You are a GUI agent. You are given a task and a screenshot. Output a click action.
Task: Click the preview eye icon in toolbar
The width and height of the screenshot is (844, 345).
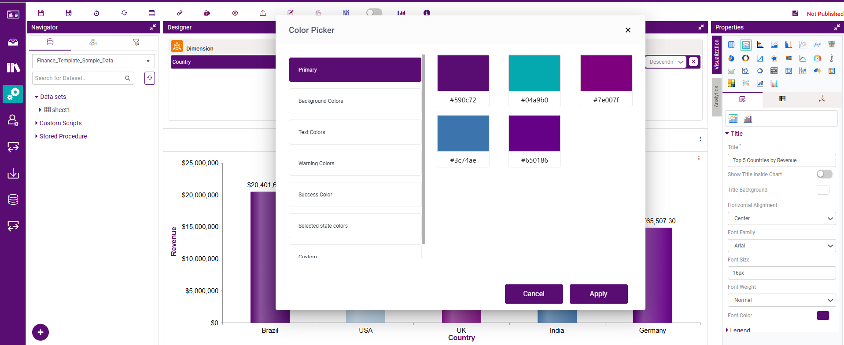235,13
